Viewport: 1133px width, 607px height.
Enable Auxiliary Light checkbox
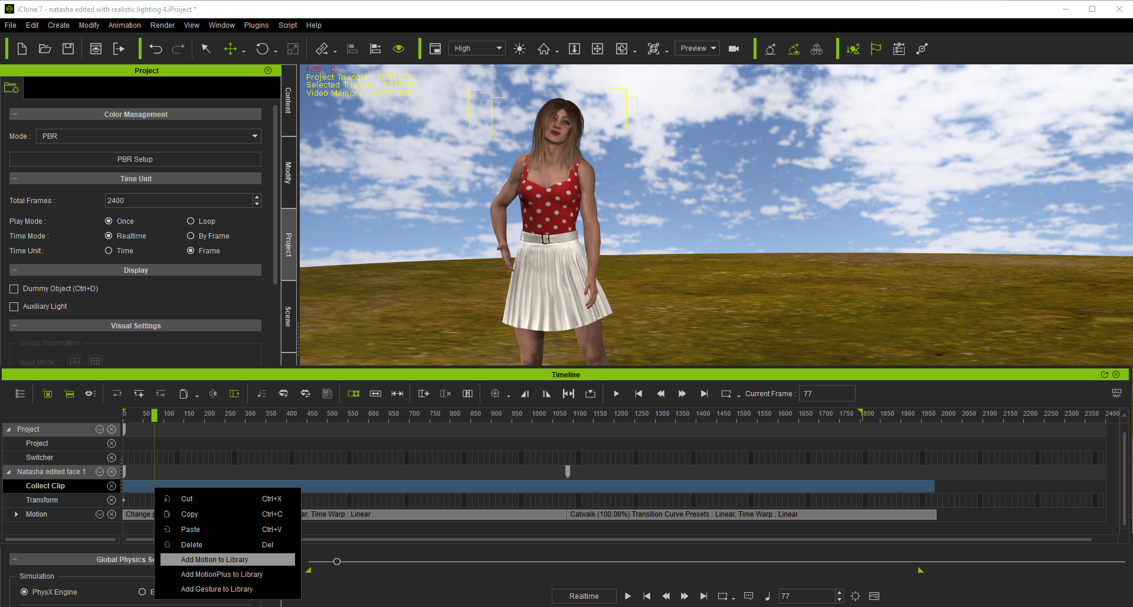tap(14, 306)
